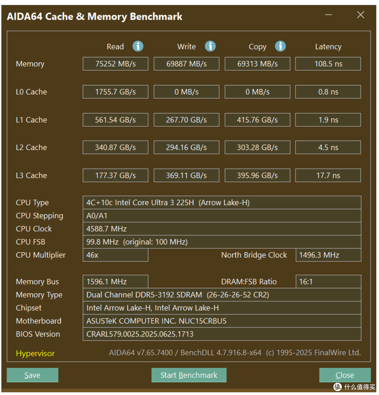Minimize the AIDA64 benchmark window

pyautogui.click(x=328, y=15)
